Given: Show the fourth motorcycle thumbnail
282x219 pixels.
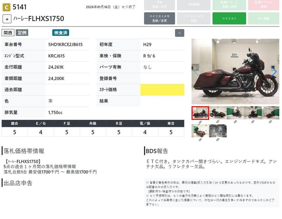Looking at the screenshot, I should (x=253, y=113).
